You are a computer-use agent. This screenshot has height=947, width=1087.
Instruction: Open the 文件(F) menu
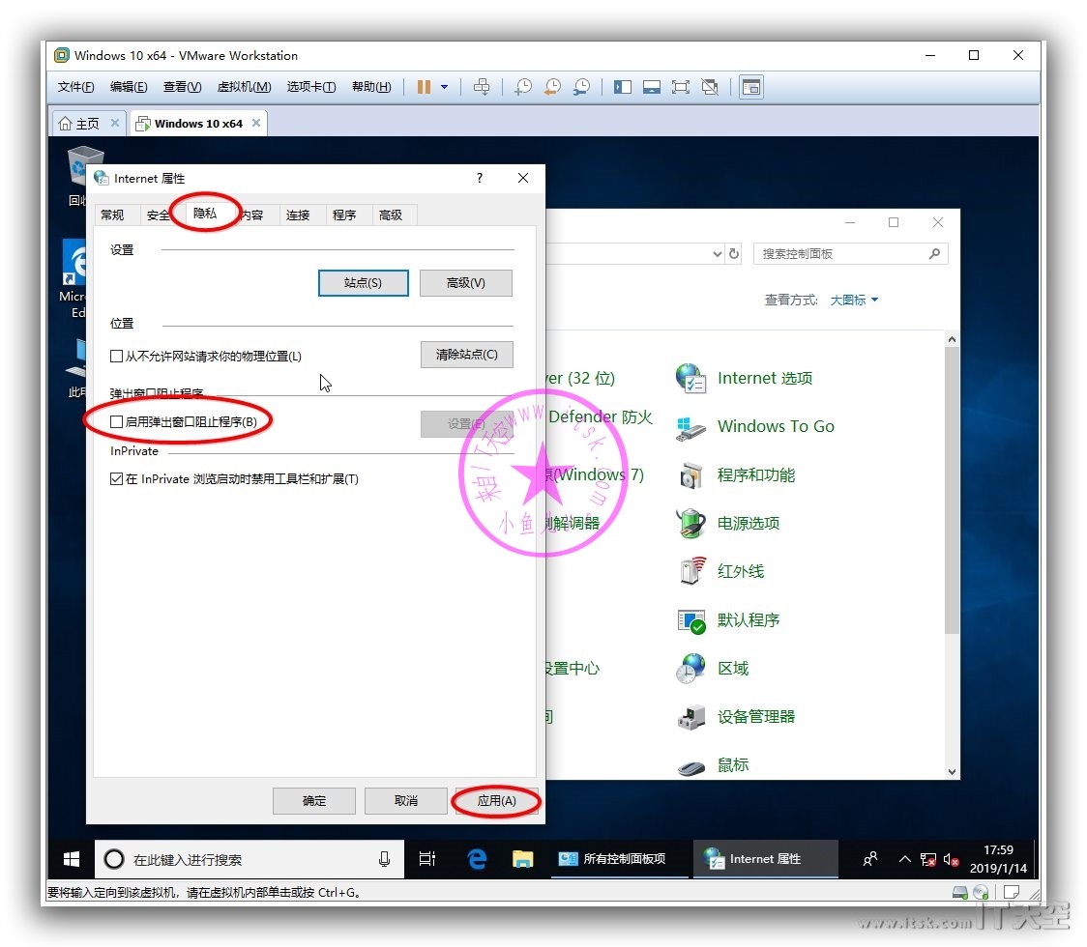click(75, 87)
